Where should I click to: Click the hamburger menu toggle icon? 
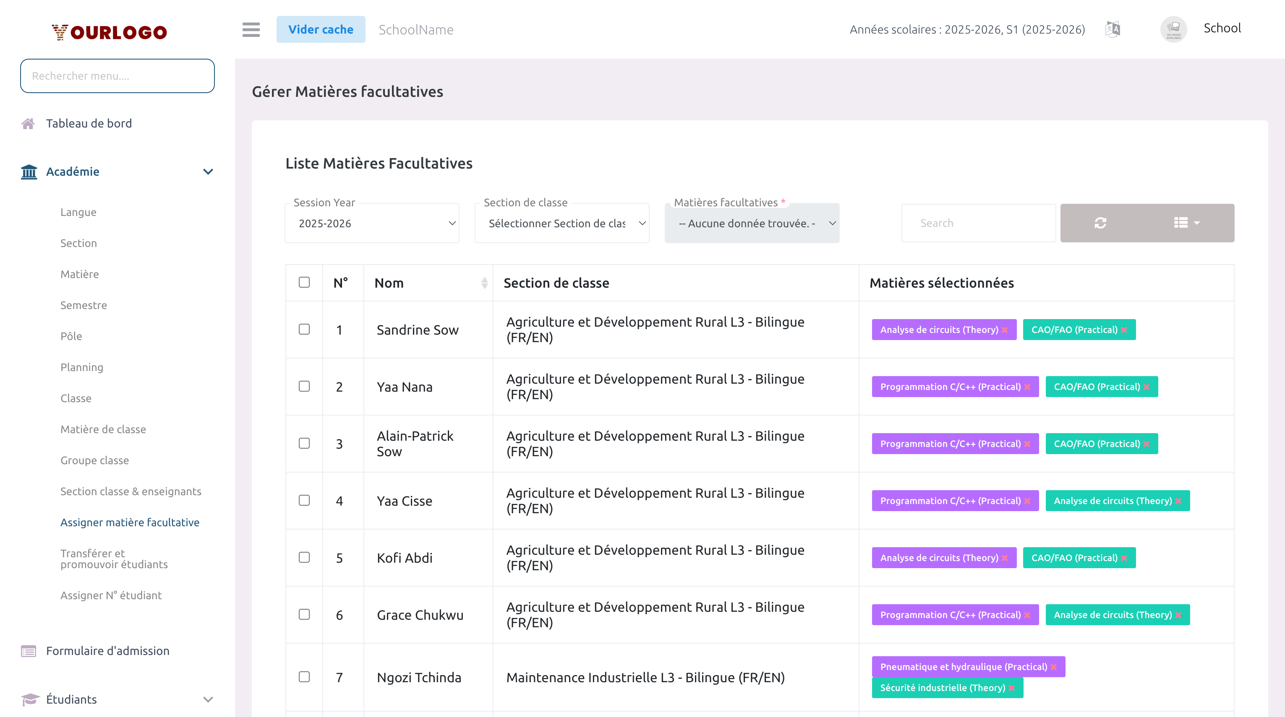(251, 29)
